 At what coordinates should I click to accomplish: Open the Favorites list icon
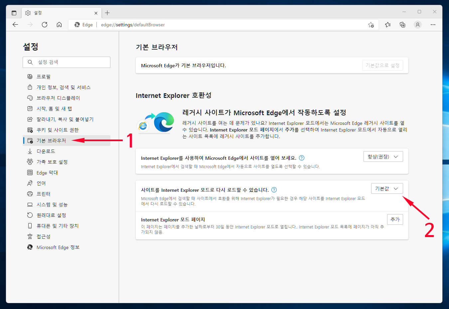coord(388,25)
